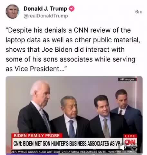Click the AP Images watermark label

[127, 79]
